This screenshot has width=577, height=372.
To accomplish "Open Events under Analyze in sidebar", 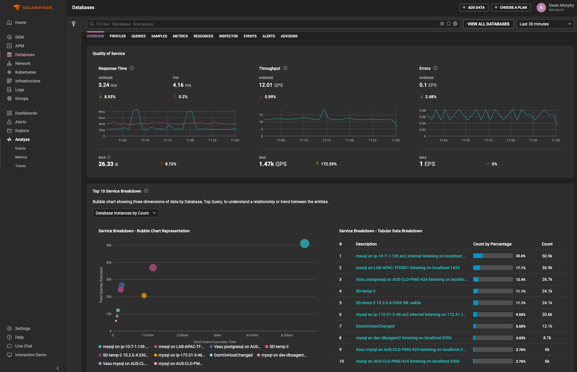I will click(x=20, y=148).
